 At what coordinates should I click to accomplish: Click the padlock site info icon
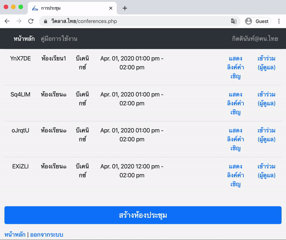(x=45, y=21)
